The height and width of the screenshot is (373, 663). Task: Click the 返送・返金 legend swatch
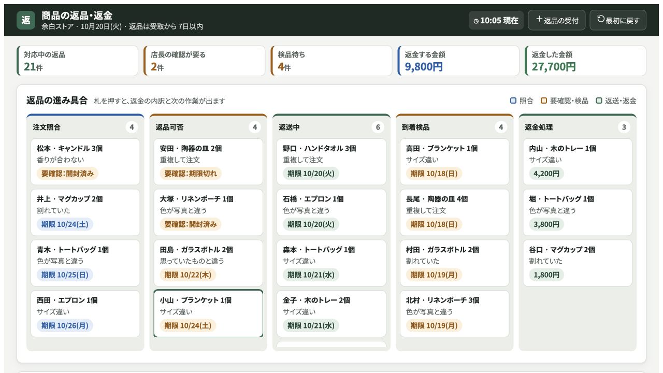599,101
